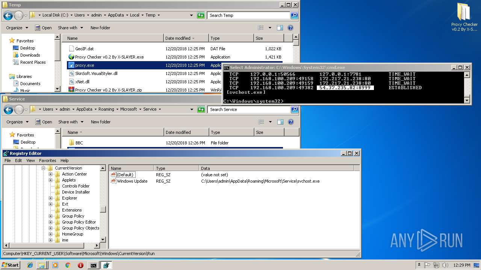Select SkinSoft.VisualStyler.dll file
Screen dimensions: 481x270
(x=96, y=73)
